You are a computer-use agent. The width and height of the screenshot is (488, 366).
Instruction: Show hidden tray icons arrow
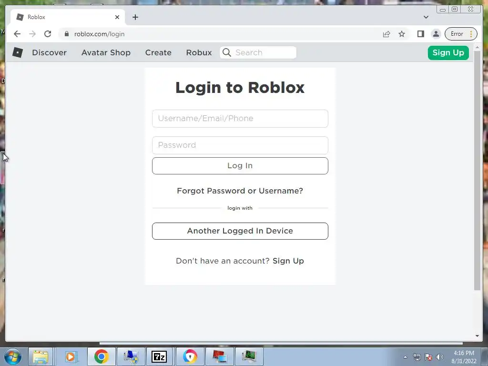pos(405,357)
